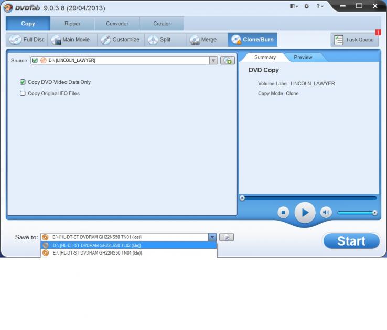The image size is (387, 330).
Task: Open the Task Queue
Action: (x=354, y=39)
